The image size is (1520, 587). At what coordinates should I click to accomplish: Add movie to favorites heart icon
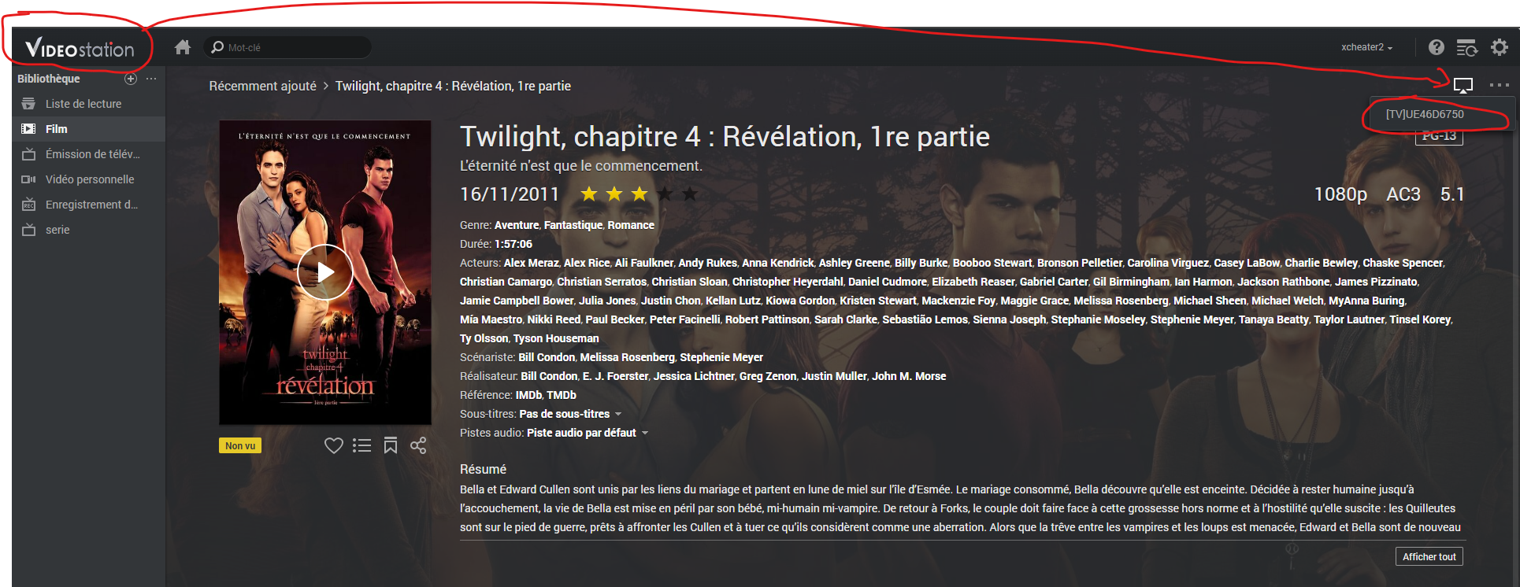pos(334,445)
